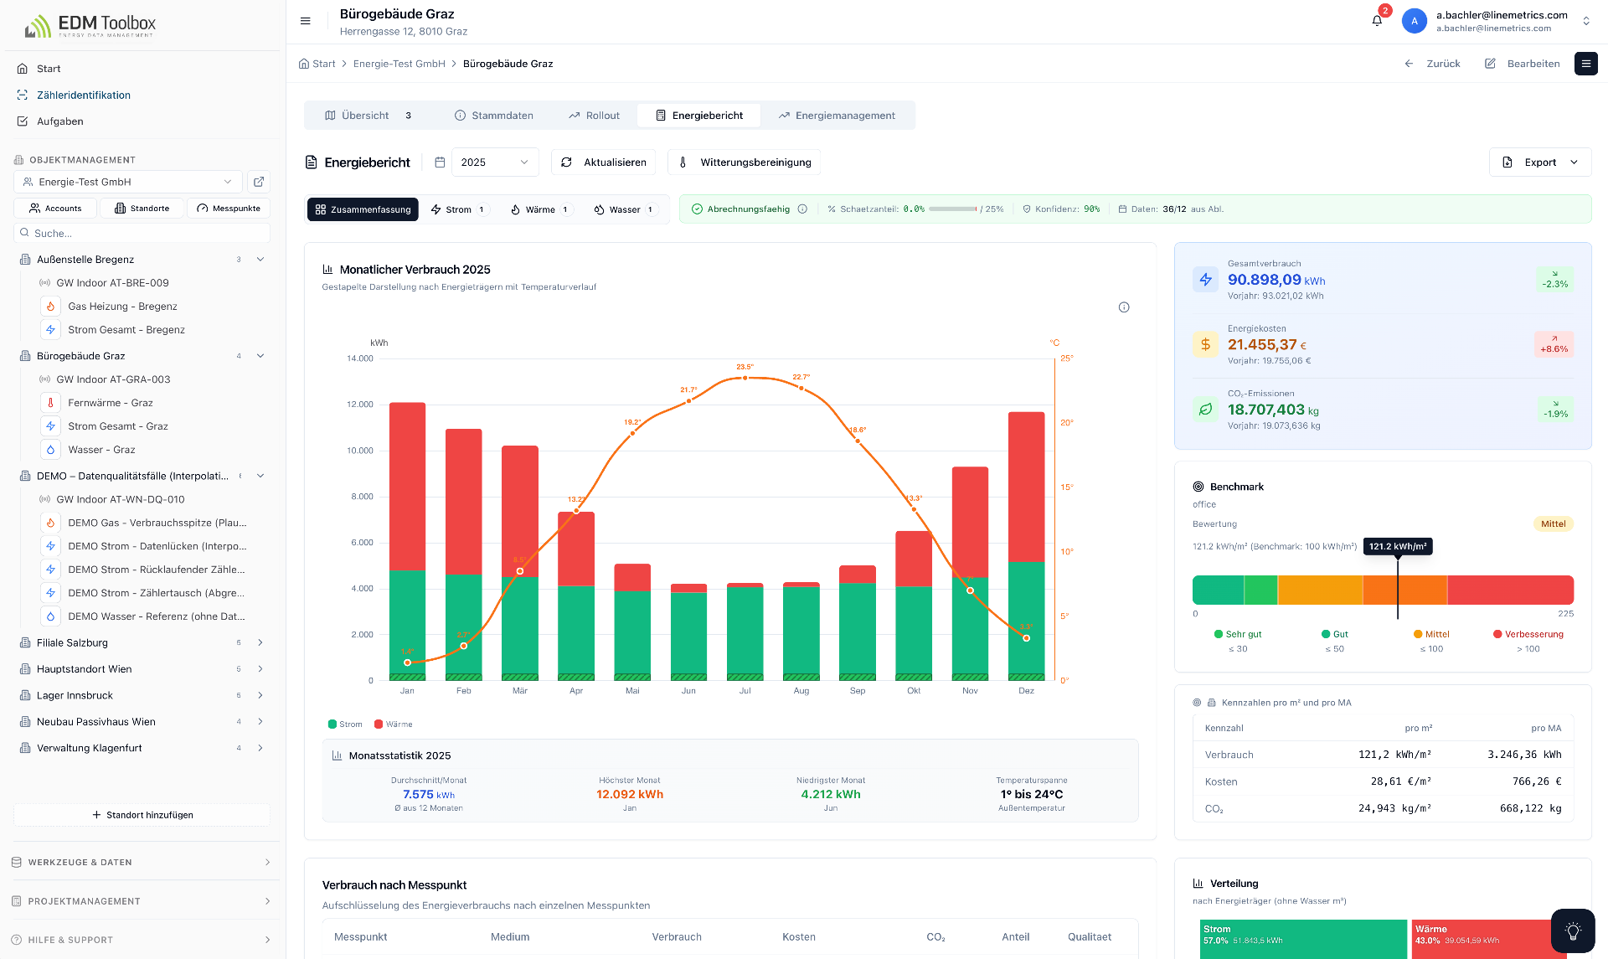
Task: Click the Aktualisieren button
Action: [x=603, y=162]
